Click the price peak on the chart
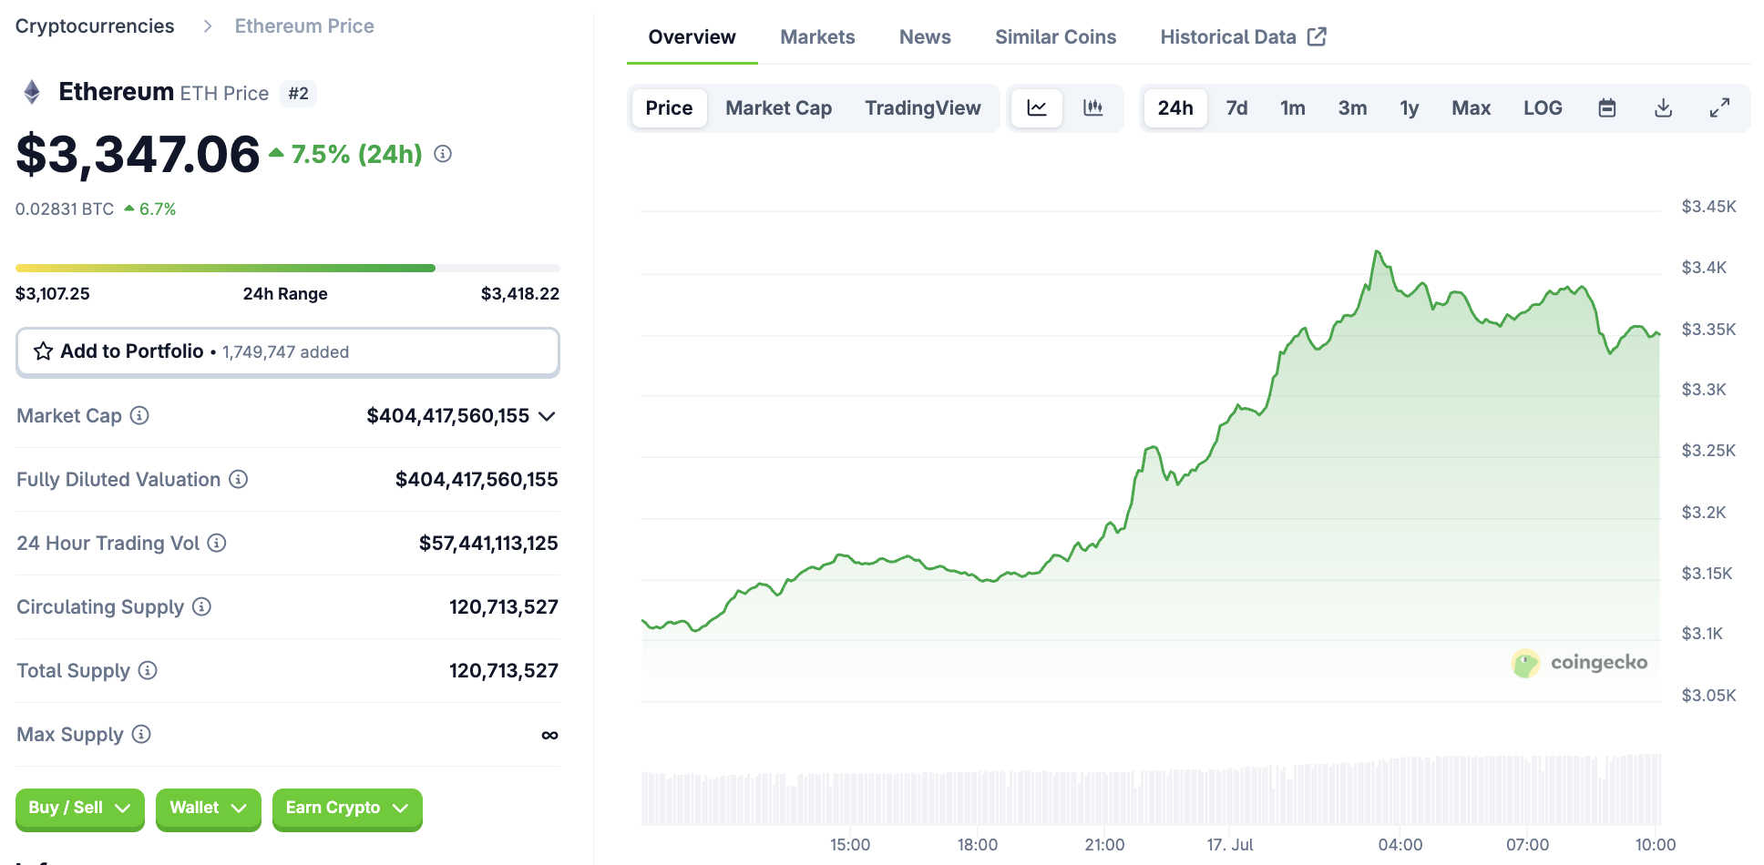Image resolution: width=1764 pixels, height=865 pixels. tap(1376, 252)
